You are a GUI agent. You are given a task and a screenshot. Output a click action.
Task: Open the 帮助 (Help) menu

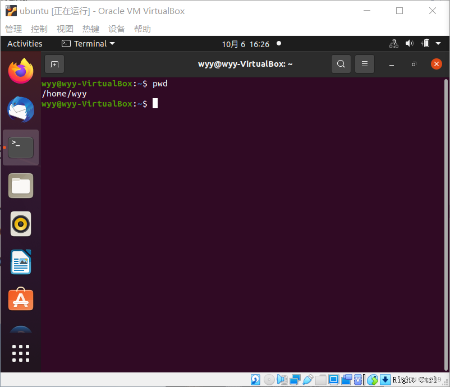click(142, 29)
